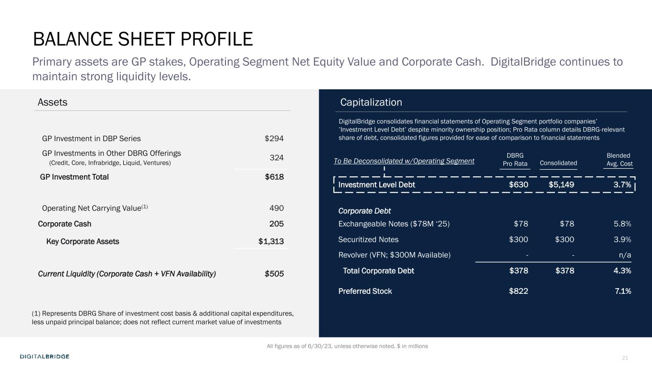Click the Exchangeable Notes ($78M '25) label

coord(394,224)
